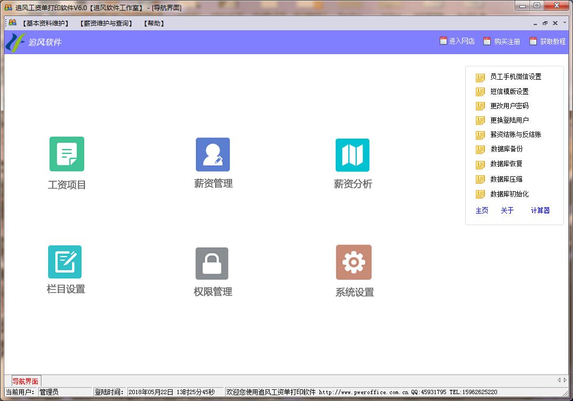Click the 主页 link
The width and height of the screenshot is (573, 401).
point(482,210)
